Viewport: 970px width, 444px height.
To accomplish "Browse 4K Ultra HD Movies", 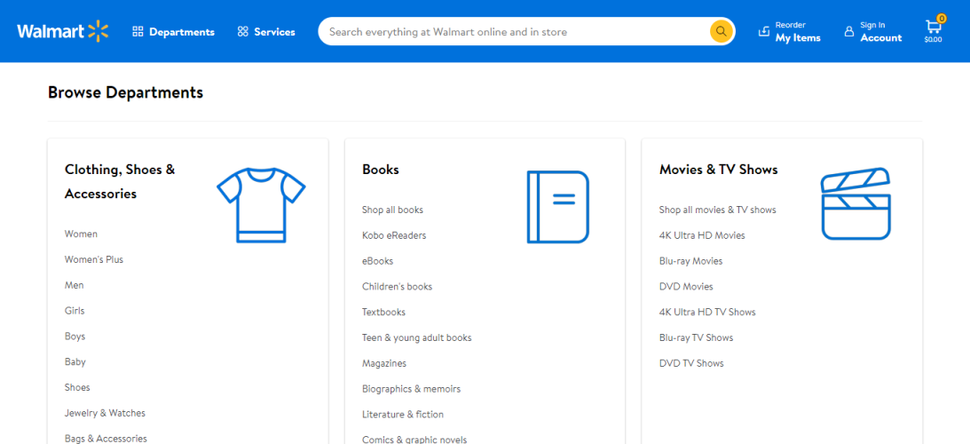I will point(702,235).
